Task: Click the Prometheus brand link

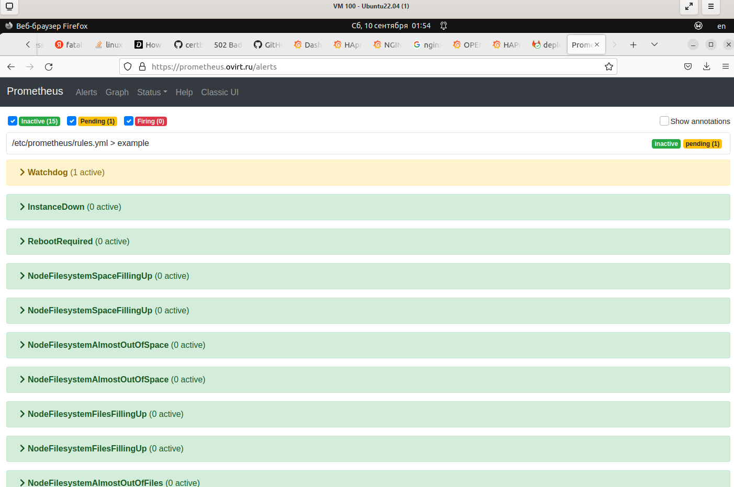Action: point(35,91)
